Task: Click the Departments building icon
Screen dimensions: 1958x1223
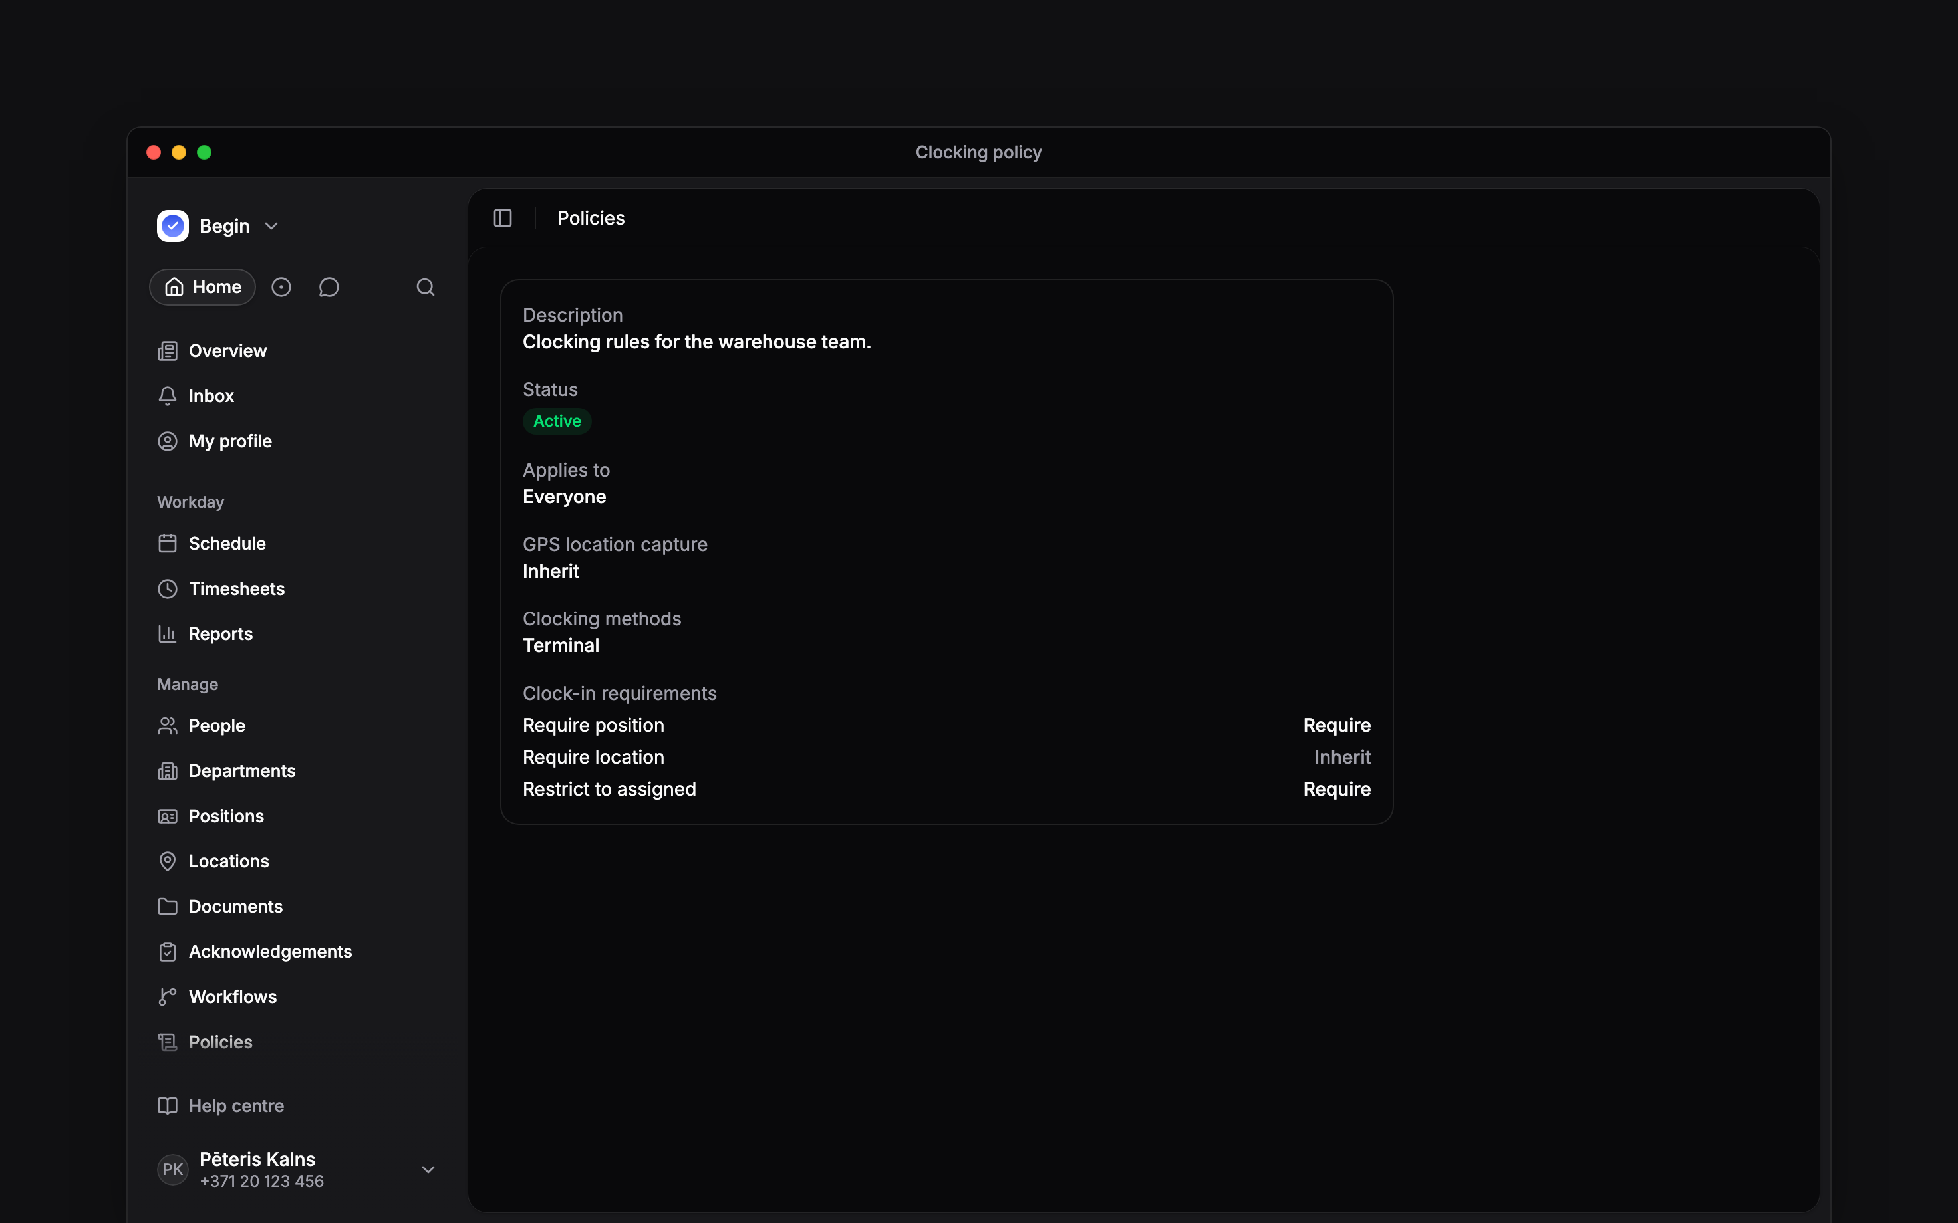Action: coord(168,771)
